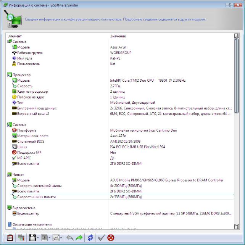Click value 'Мобильный, Двухъядерный'
Screen dimensions: 245x245
tap(133, 103)
